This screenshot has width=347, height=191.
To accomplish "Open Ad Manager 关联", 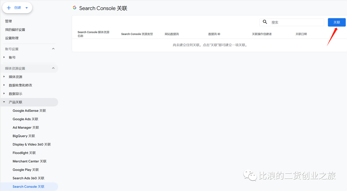I will click(x=26, y=127).
